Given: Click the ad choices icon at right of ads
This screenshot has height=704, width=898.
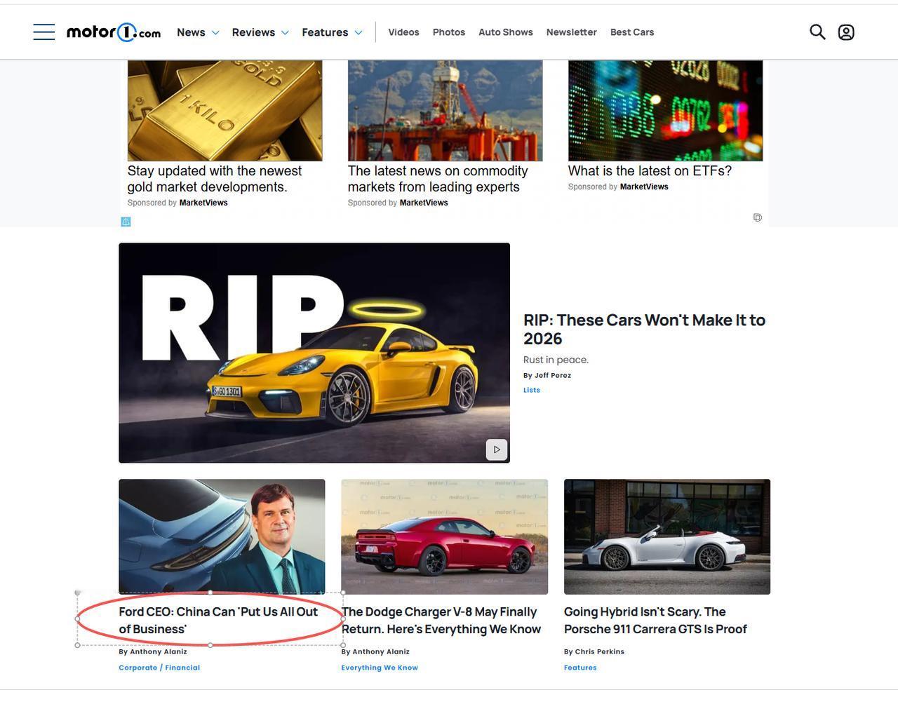Looking at the screenshot, I should coord(758,217).
